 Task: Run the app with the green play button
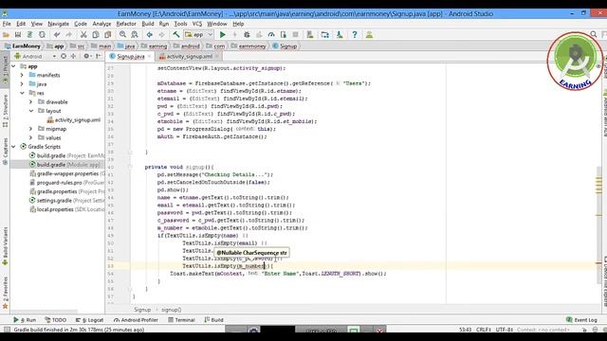pos(223,35)
